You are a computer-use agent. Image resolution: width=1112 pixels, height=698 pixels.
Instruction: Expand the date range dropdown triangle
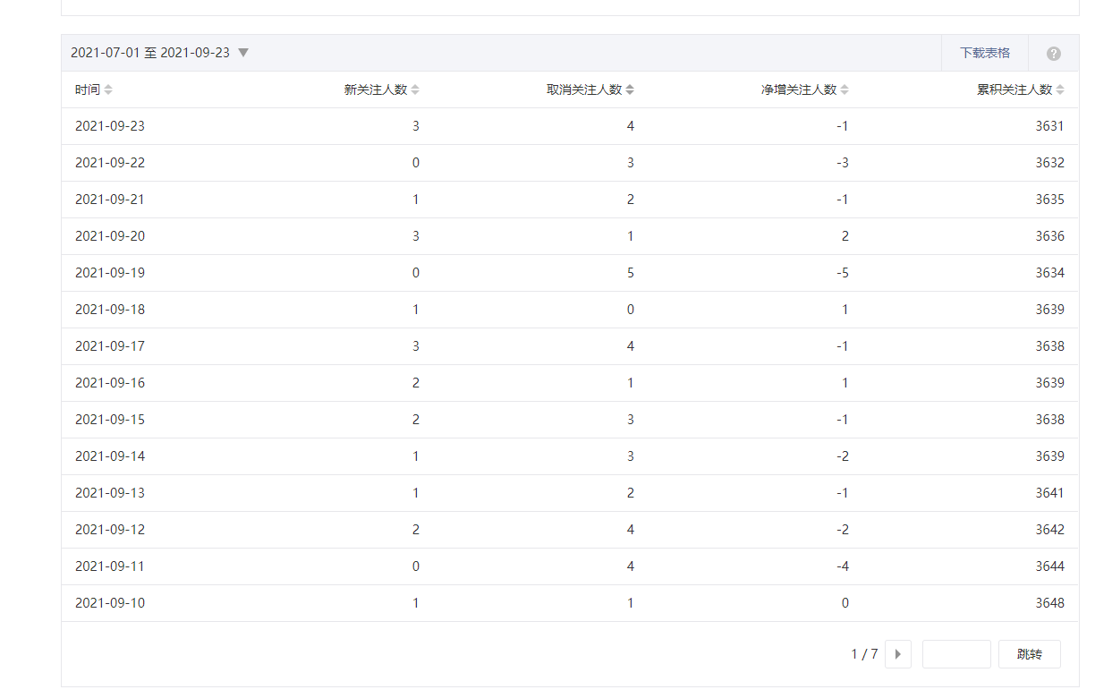[x=243, y=53]
